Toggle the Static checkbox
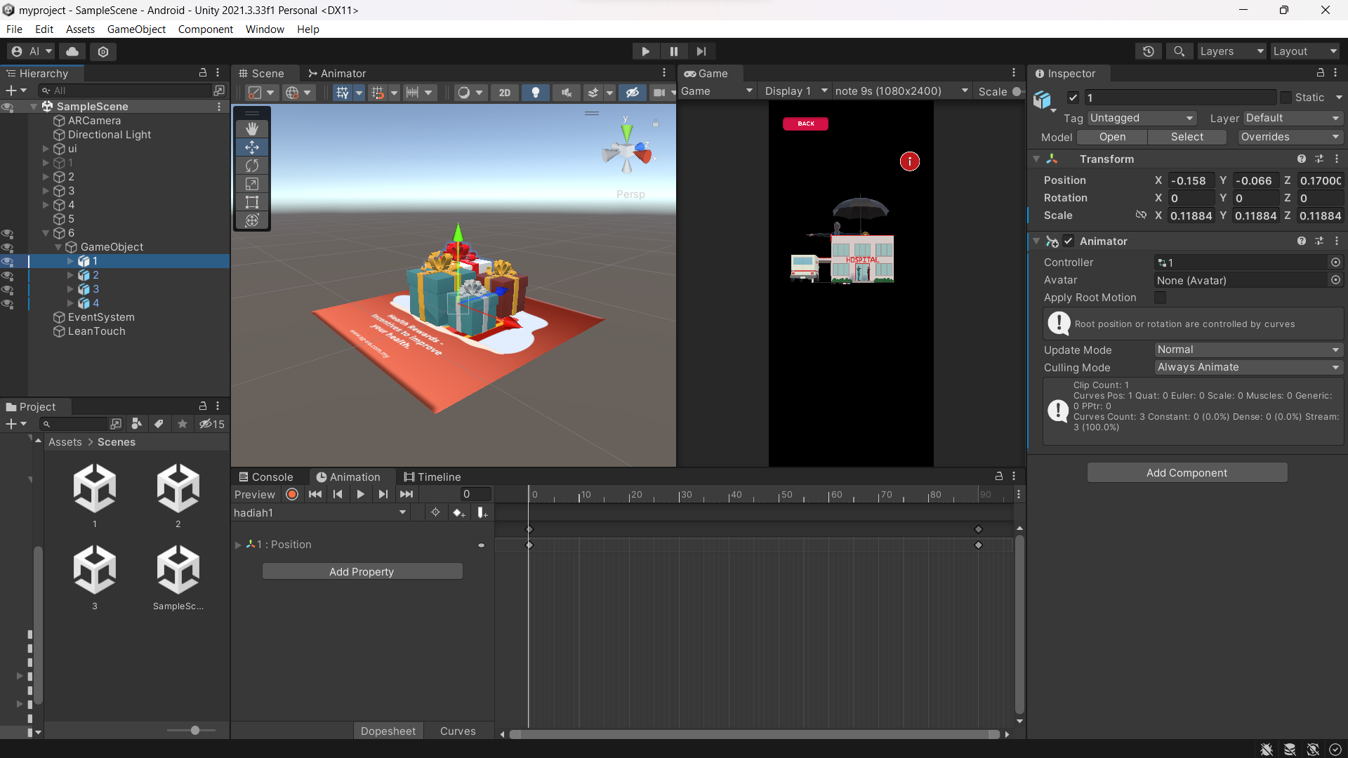Viewport: 1348px width, 758px height. 1286,98
